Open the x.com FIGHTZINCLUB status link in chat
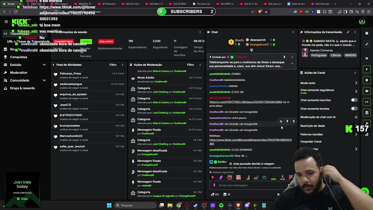The image size is (373, 210). (x=246, y=102)
